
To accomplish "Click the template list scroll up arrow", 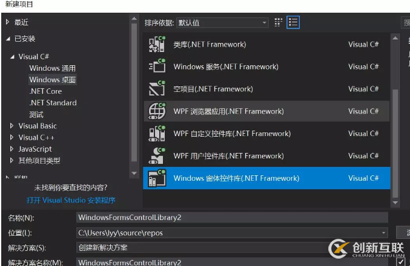I will coord(395,38).
